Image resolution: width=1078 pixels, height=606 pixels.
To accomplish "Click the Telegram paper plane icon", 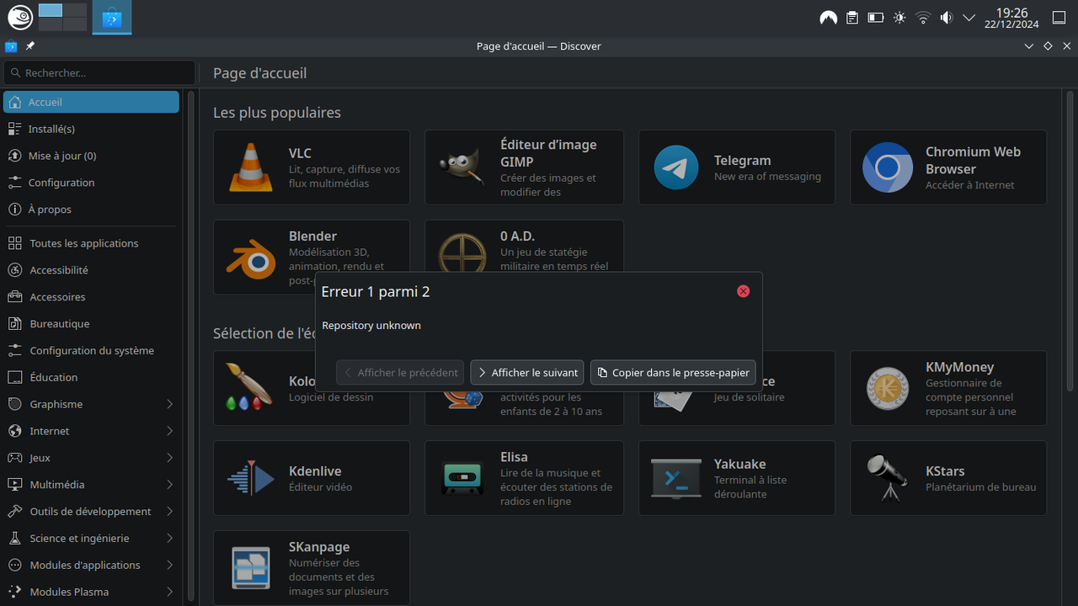I will [676, 167].
